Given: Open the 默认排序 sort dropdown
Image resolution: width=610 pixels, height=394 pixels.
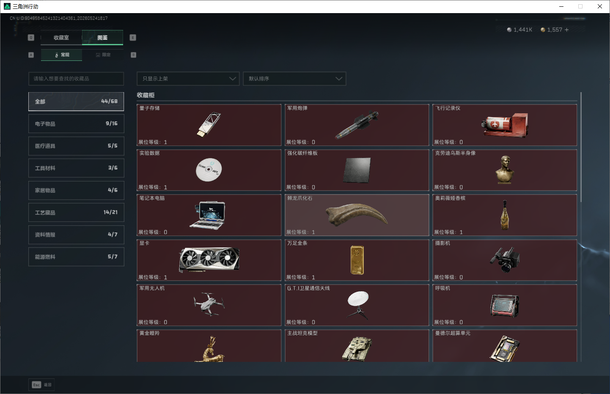Looking at the screenshot, I should click(294, 79).
